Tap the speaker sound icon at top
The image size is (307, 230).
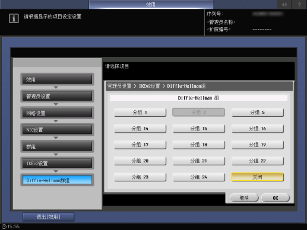click(284, 4)
